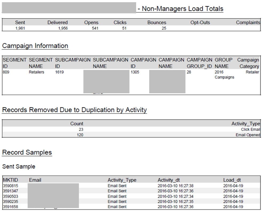Image resolution: width=263 pixels, height=212 pixels.
Task: Click the Record Samples heading
Action: coord(27,153)
